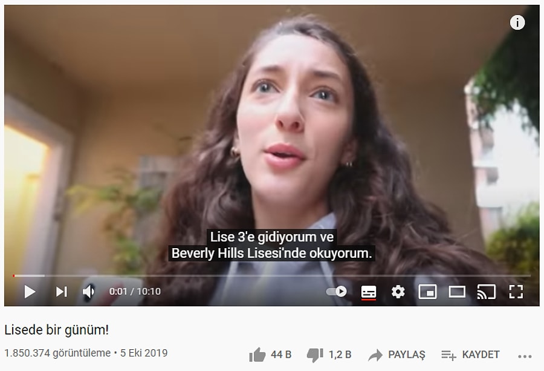Enable miniplayer mode
544x371 pixels.
[427, 292]
